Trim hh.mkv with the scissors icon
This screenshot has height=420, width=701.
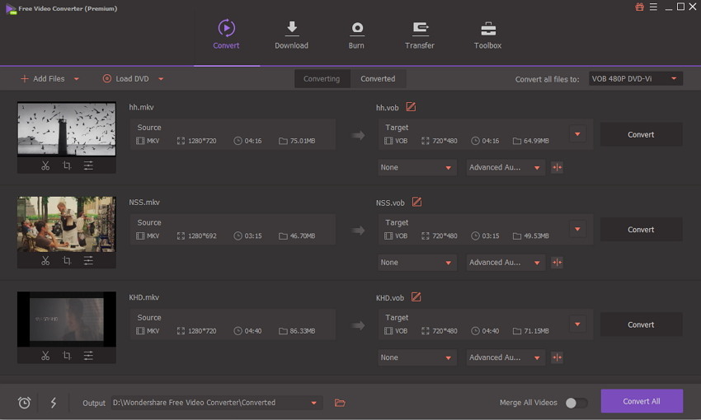coord(45,166)
